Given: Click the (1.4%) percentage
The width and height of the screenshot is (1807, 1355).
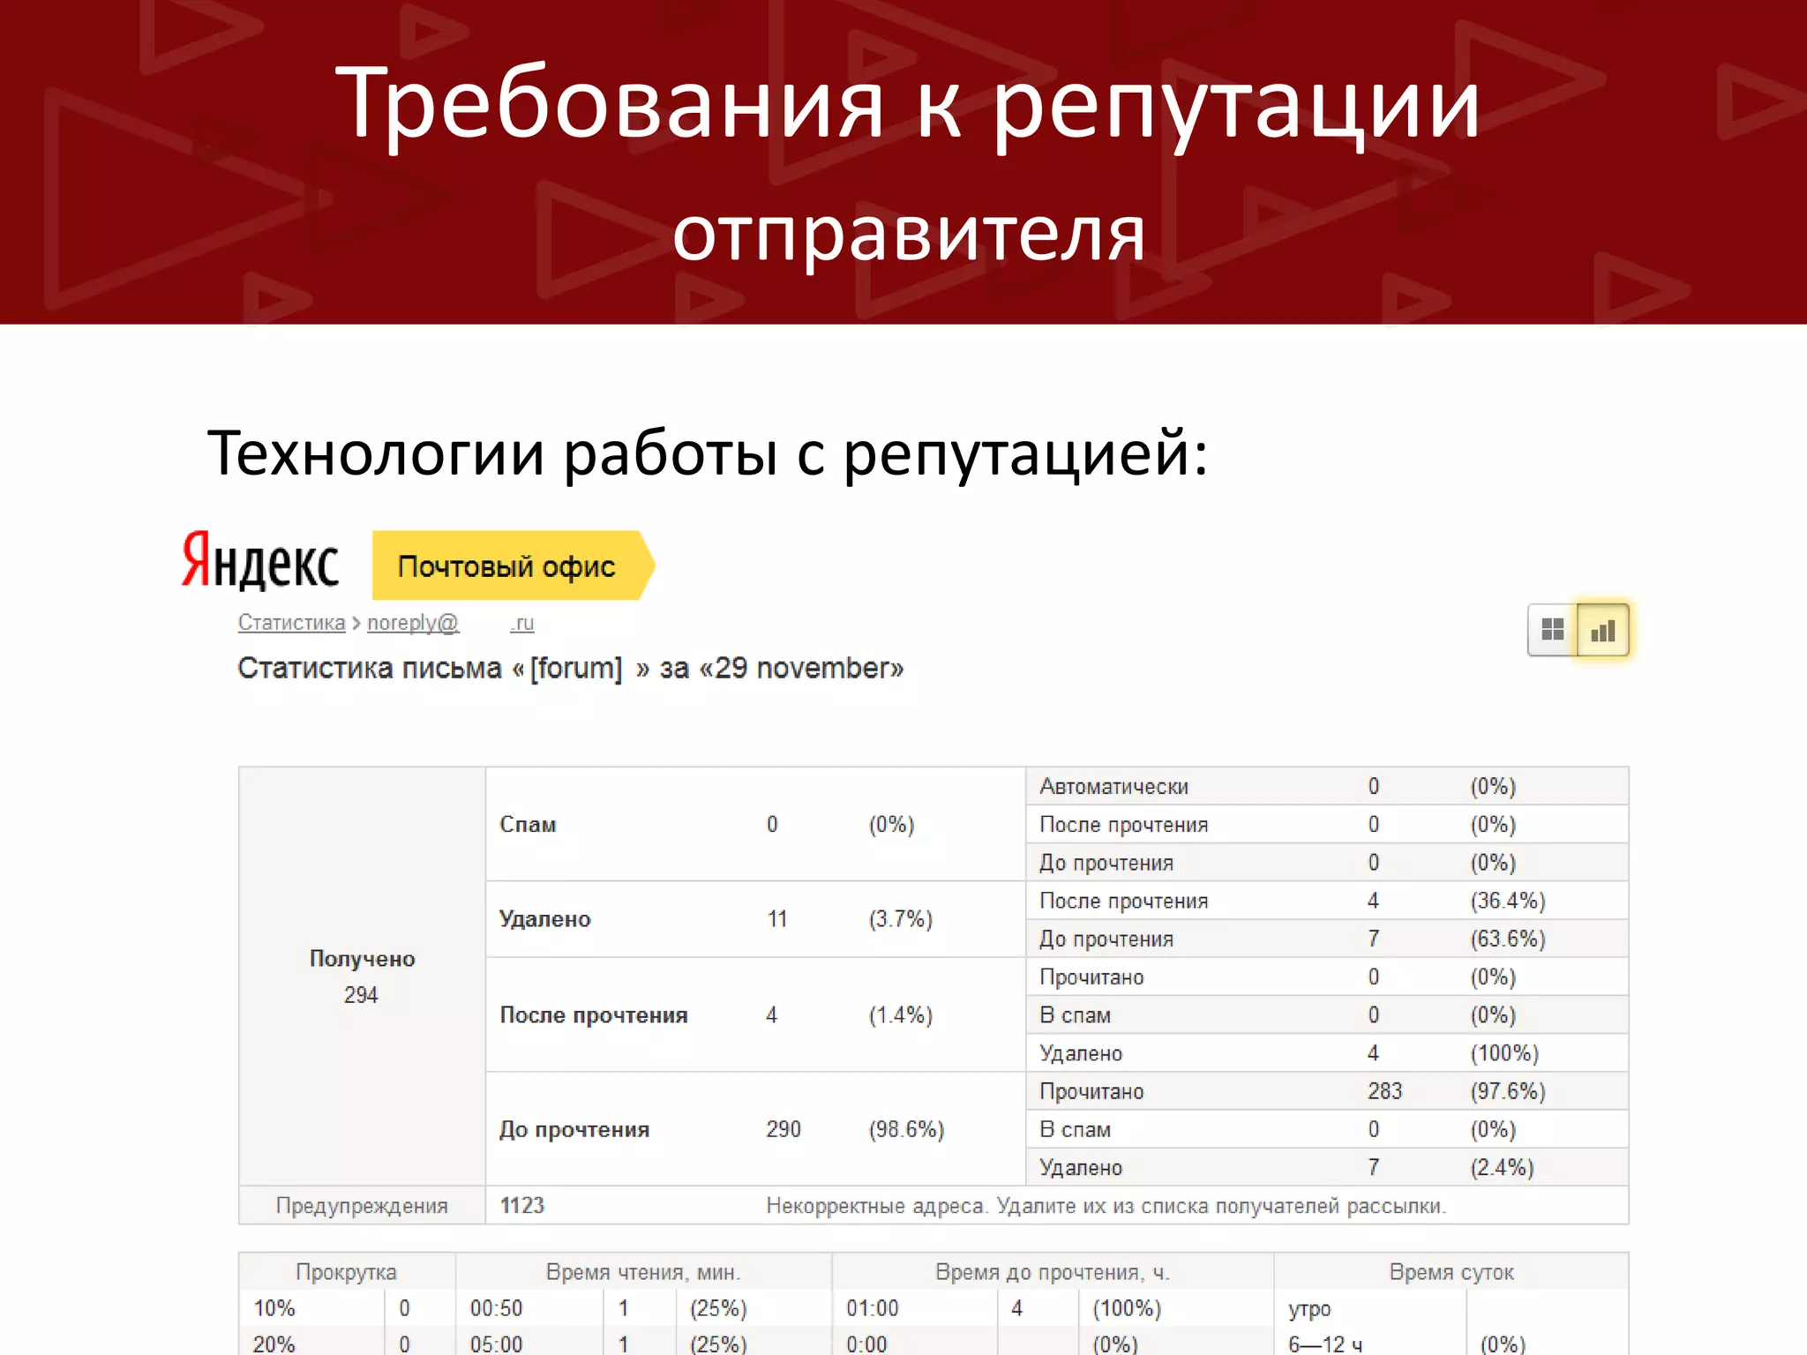Looking at the screenshot, I should tap(901, 1015).
